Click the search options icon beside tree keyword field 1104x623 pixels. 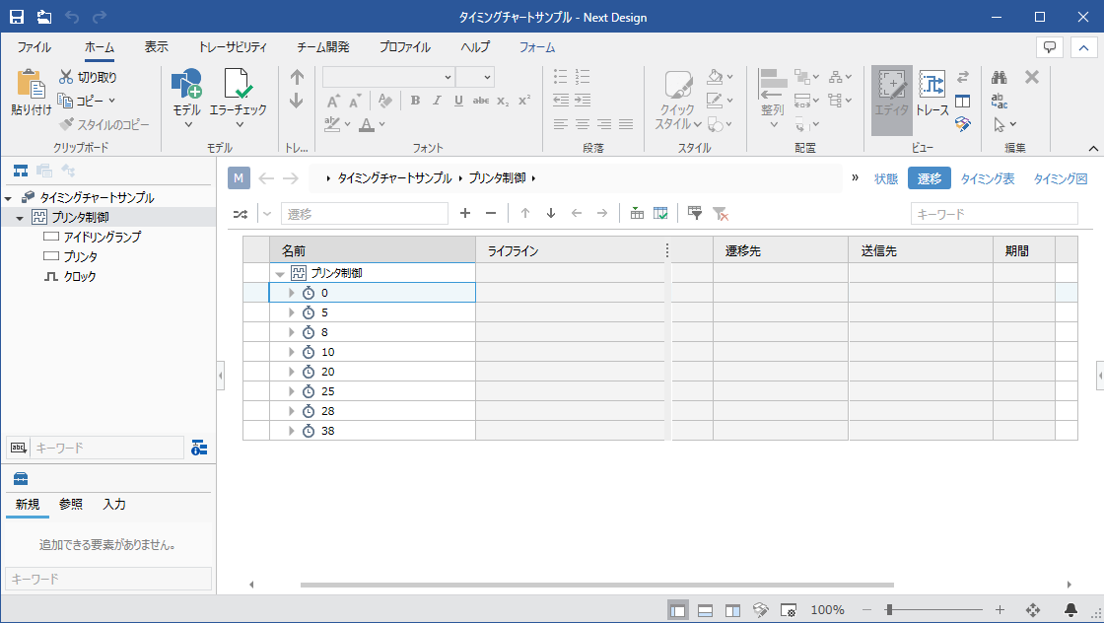[199, 448]
